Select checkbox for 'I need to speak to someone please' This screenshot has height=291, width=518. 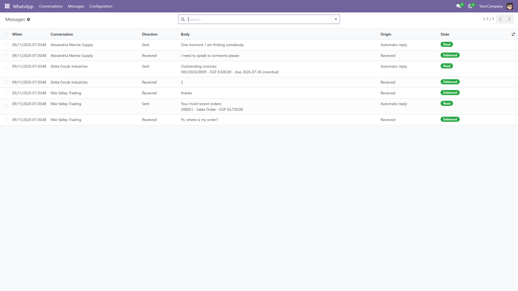click(x=6, y=56)
